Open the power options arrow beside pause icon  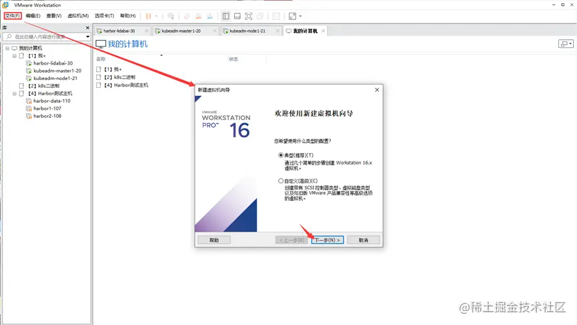156,16
